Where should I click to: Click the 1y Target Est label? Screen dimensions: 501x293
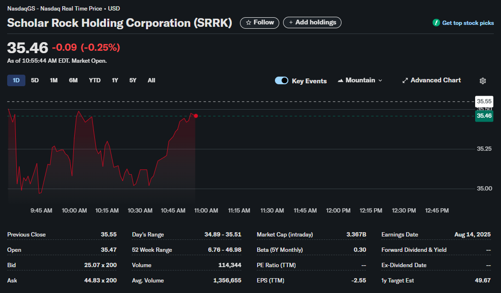click(398, 281)
